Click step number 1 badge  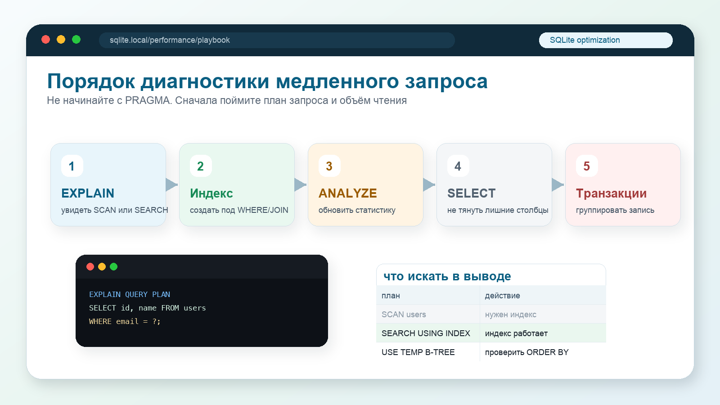click(x=72, y=166)
